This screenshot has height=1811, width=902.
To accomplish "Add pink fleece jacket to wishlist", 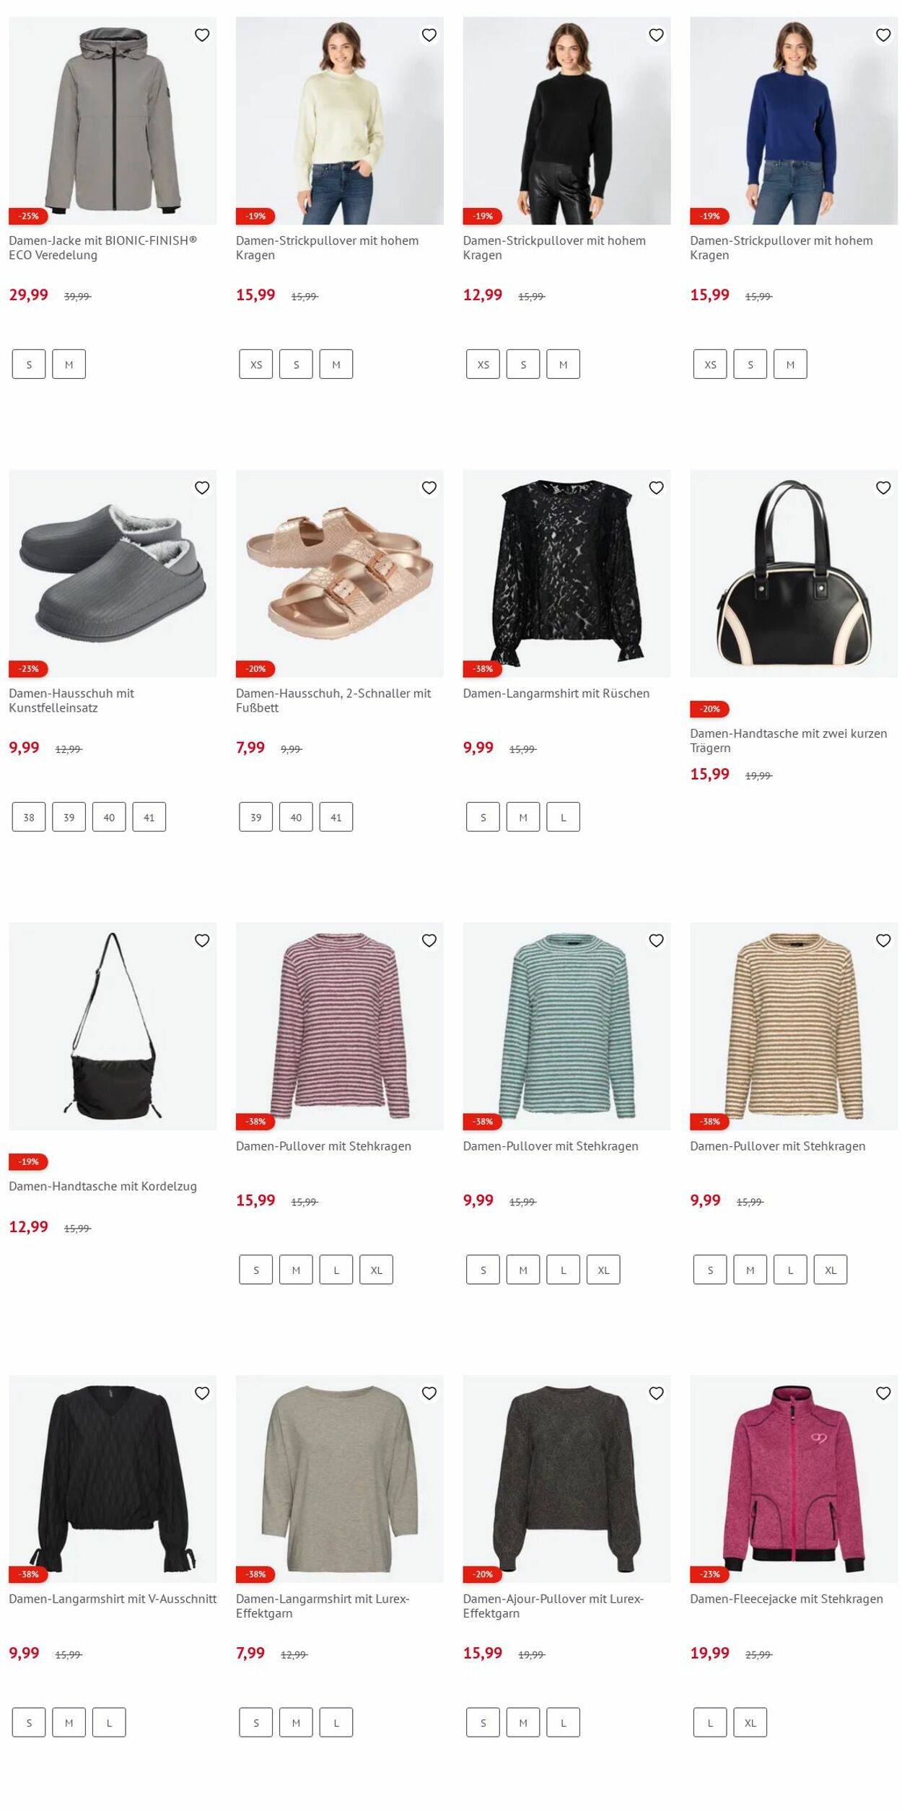I will [x=883, y=1393].
